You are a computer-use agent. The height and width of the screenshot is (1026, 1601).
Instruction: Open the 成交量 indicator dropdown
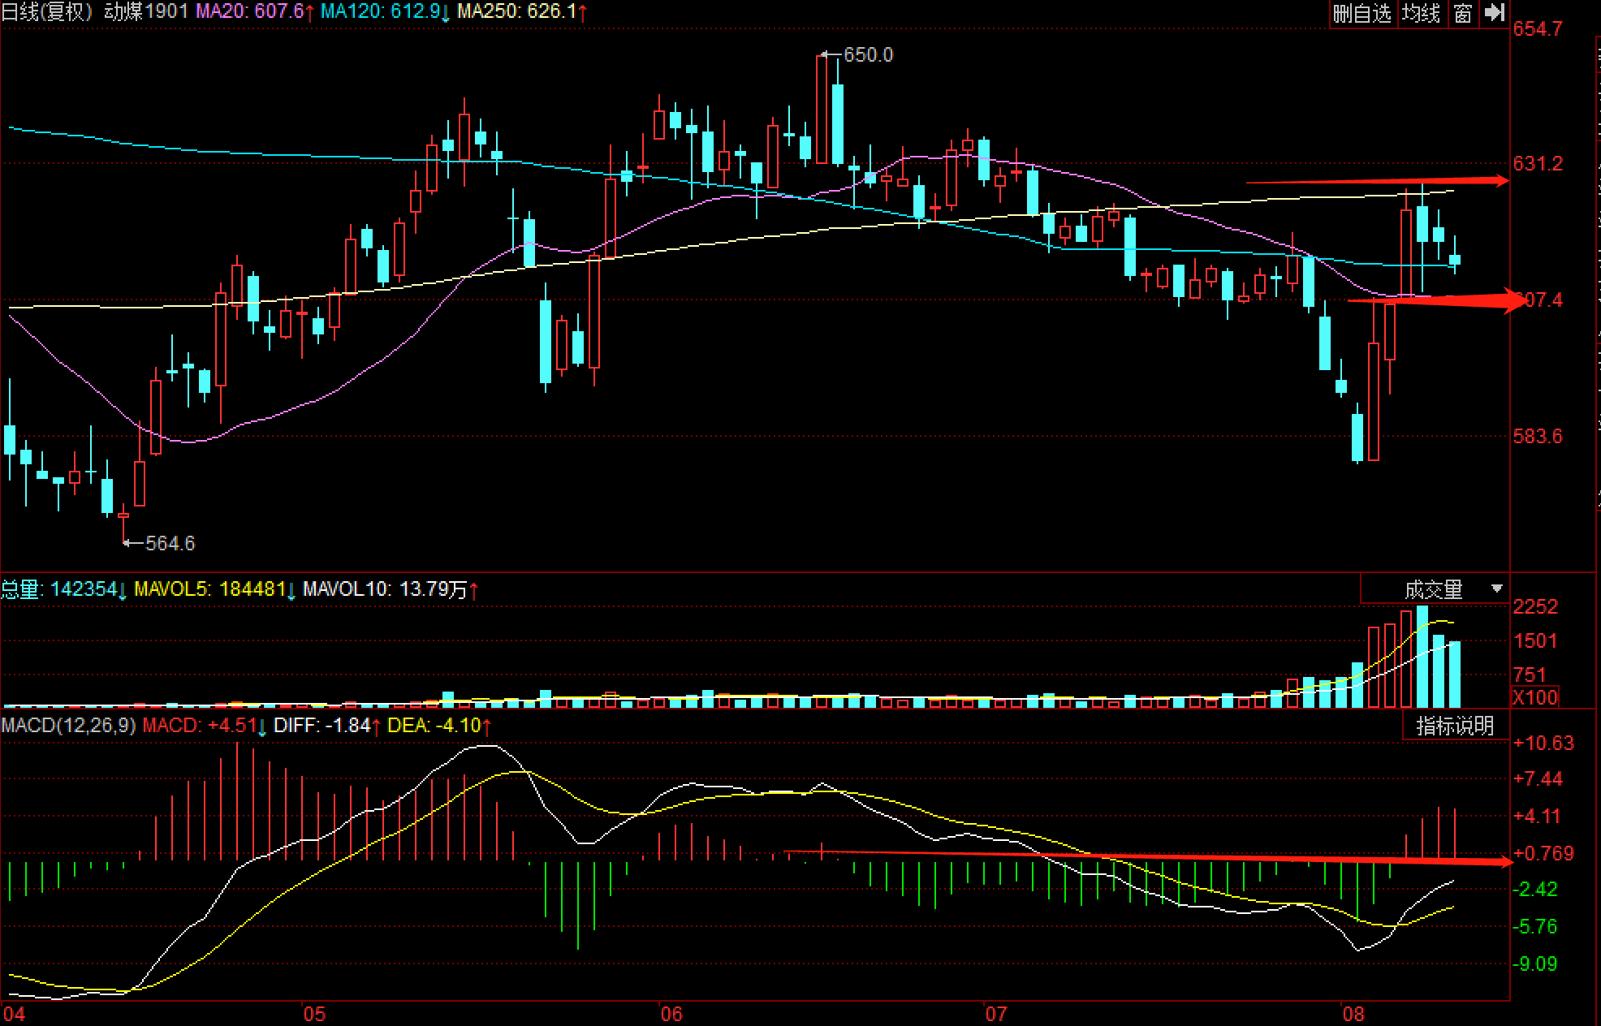tap(1435, 589)
